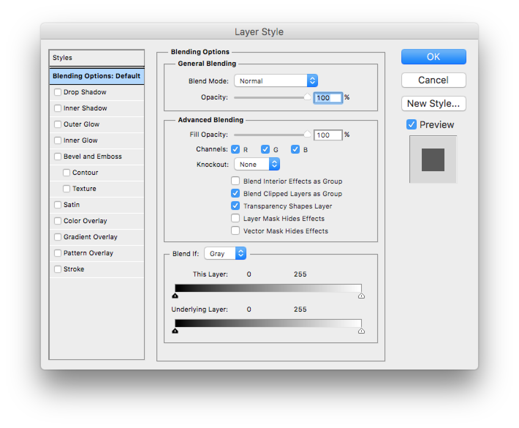Click the New Style... button
The width and height of the screenshot is (519, 428).
(433, 104)
